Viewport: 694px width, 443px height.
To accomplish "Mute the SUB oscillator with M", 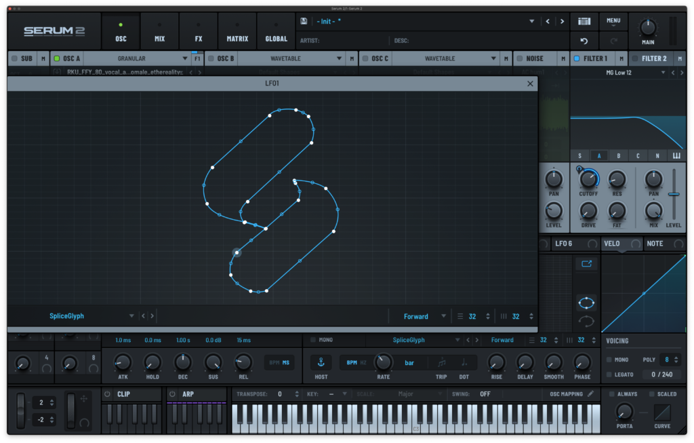I will pyautogui.click(x=43, y=58).
